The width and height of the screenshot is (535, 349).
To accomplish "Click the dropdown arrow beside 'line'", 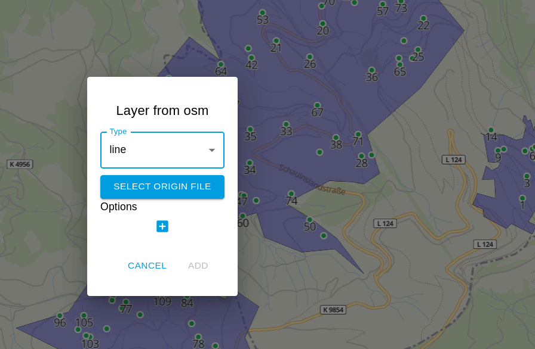I will pos(211,150).
